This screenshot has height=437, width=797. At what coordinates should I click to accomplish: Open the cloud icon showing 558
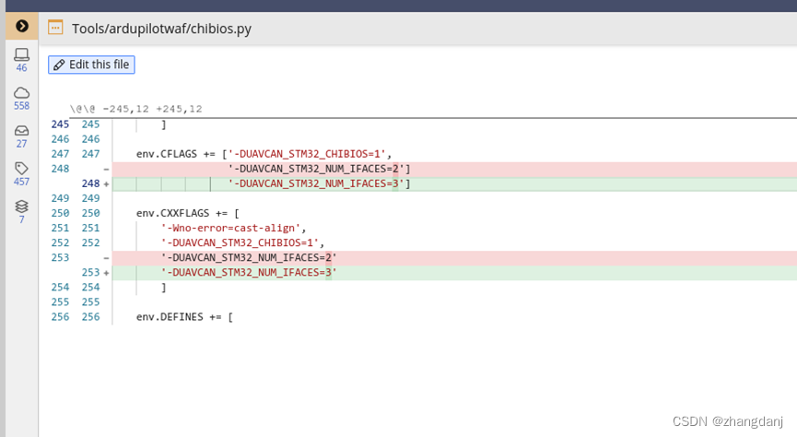[x=21, y=98]
